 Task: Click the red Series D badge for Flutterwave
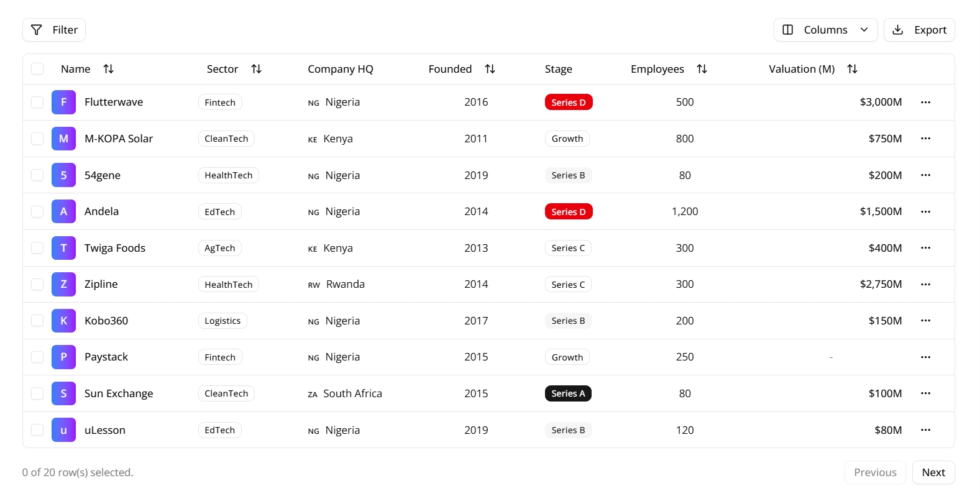coord(568,103)
